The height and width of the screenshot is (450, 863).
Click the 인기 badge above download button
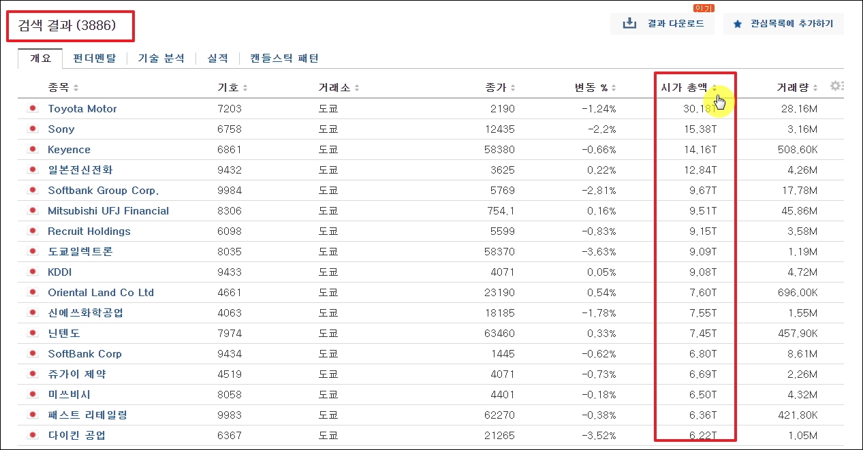[x=703, y=8]
